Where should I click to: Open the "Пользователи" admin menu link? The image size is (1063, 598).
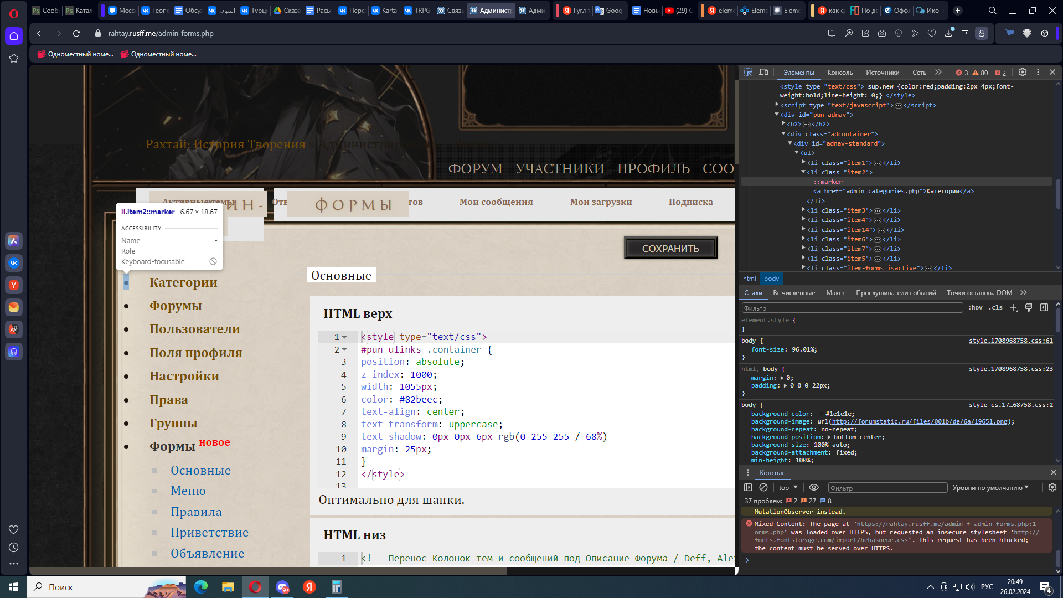(194, 329)
